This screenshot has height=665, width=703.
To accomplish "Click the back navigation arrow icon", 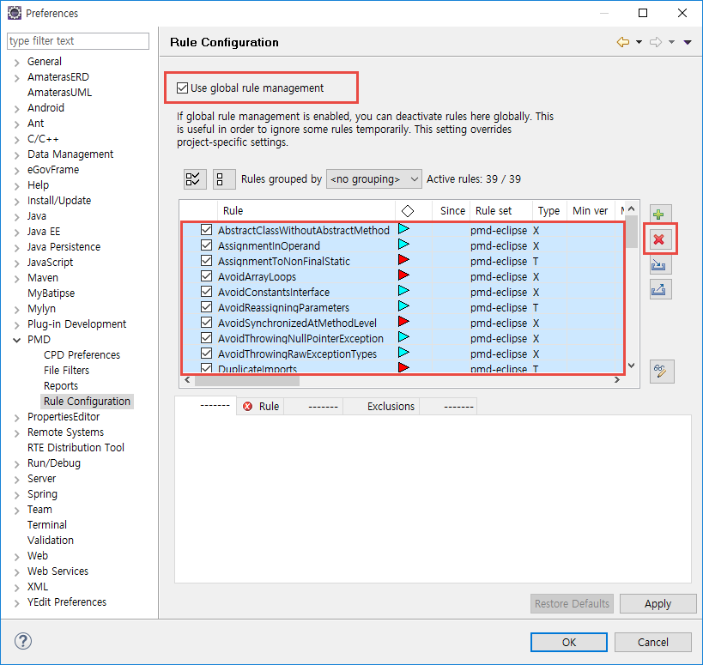I will click(623, 42).
